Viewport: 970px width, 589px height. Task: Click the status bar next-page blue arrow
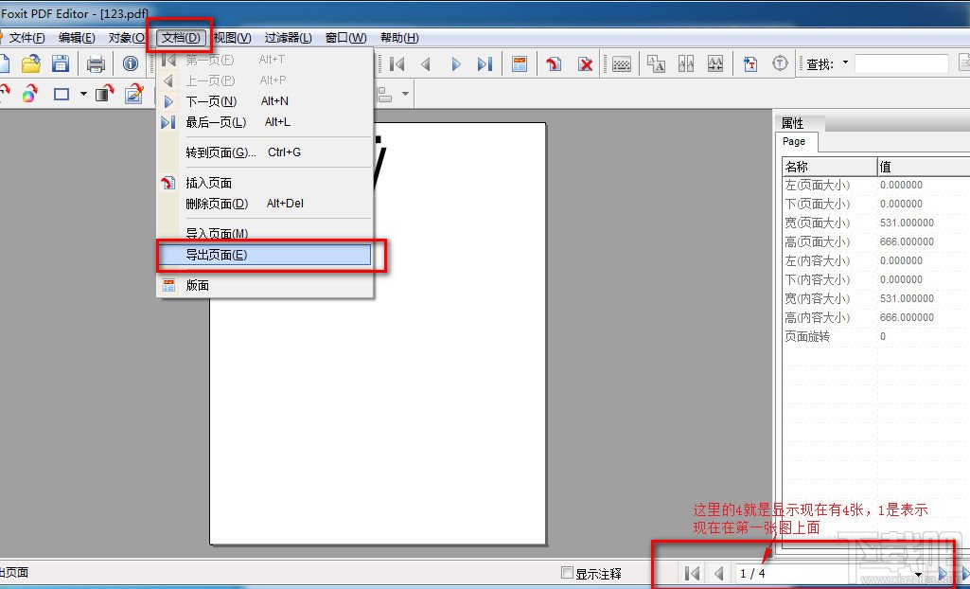tap(943, 574)
